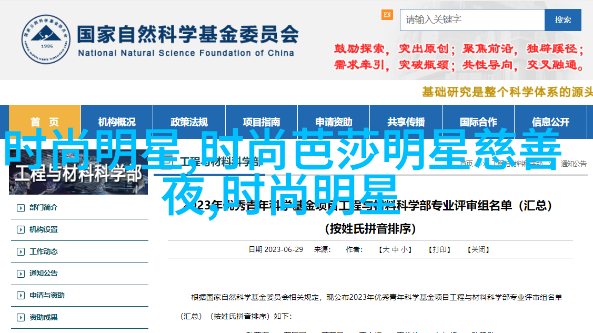This screenshot has height=333, width=593.
Task: Open the 信息公开 navigation tab
Action: click(550, 122)
